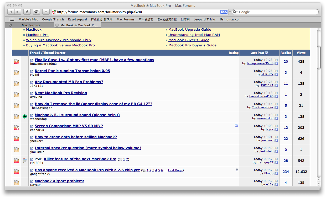Click poll icon beside Killer feature thread
The width and height of the screenshot is (326, 198).
coord(25,160)
